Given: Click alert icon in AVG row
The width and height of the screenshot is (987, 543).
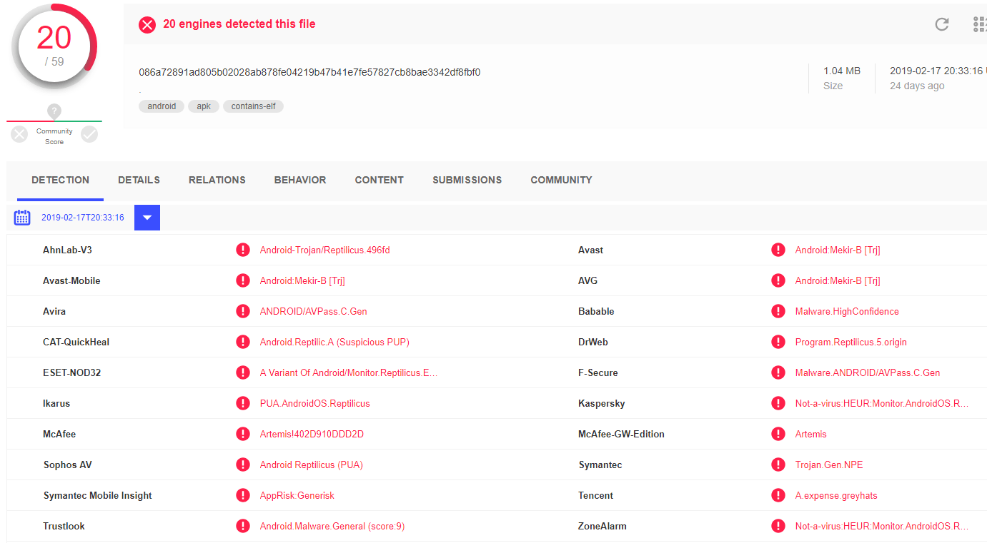Looking at the screenshot, I should pyautogui.click(x=778, y=280).
